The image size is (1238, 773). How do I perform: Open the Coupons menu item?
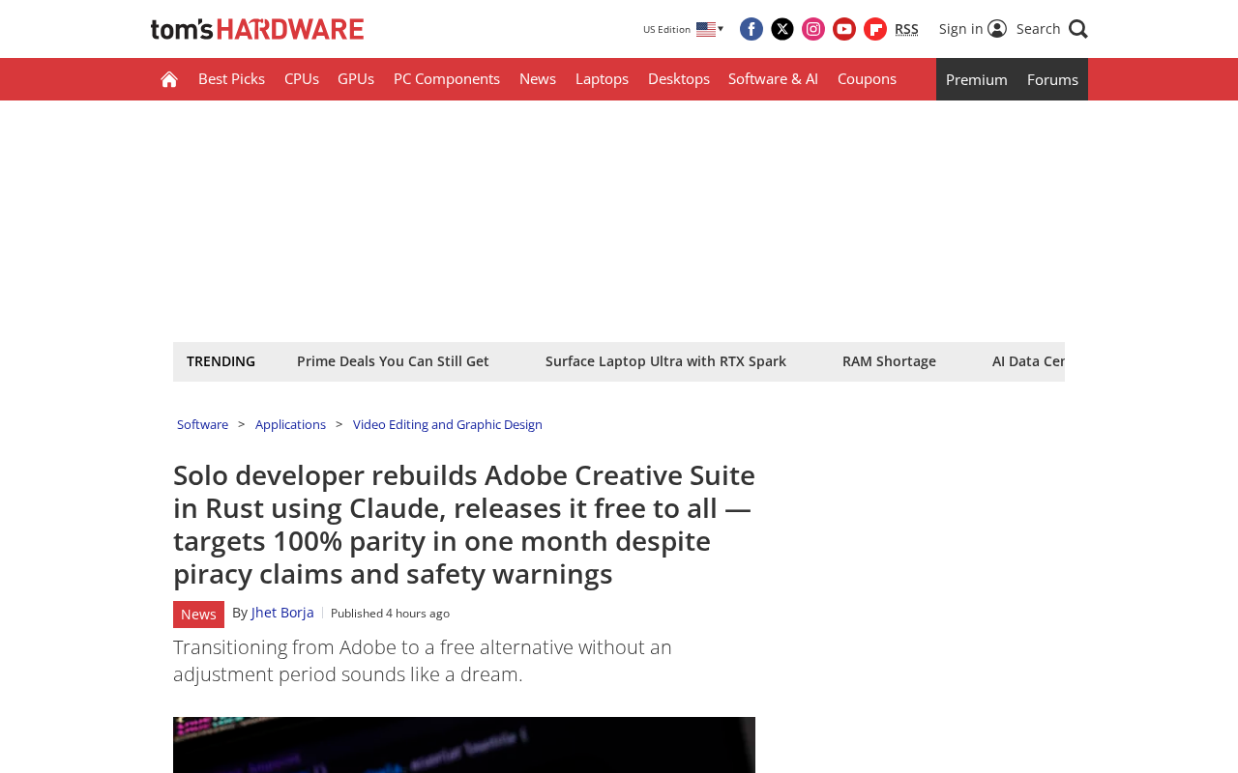pyautogui.click(x=867, y=79)
